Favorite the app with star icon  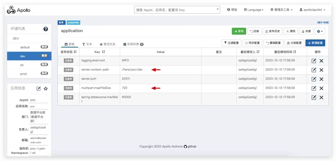tap(46, 88)
